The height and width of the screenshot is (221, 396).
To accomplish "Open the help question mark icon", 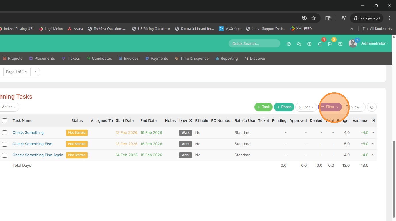I will tap(289, 44).
